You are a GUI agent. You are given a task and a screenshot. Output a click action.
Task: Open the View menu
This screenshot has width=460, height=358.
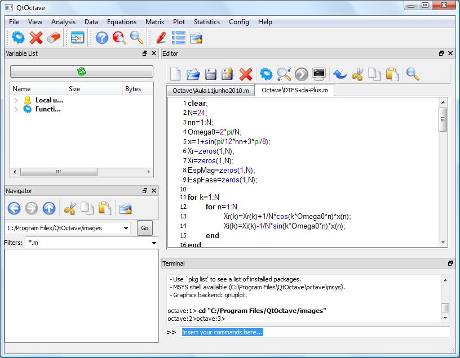point(35,22)
